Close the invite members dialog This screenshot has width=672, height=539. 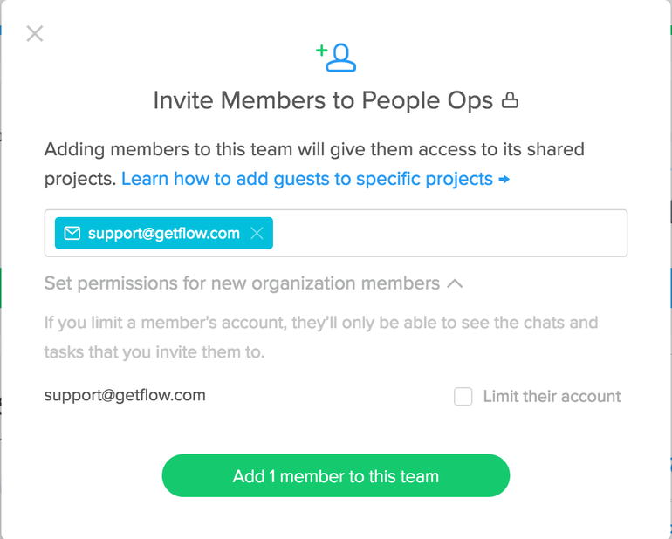click(35, 33)
